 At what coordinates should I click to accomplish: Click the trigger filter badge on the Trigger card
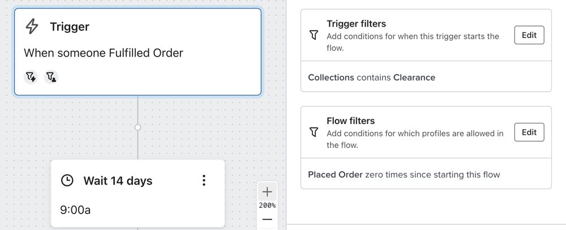tap(31, 76)
